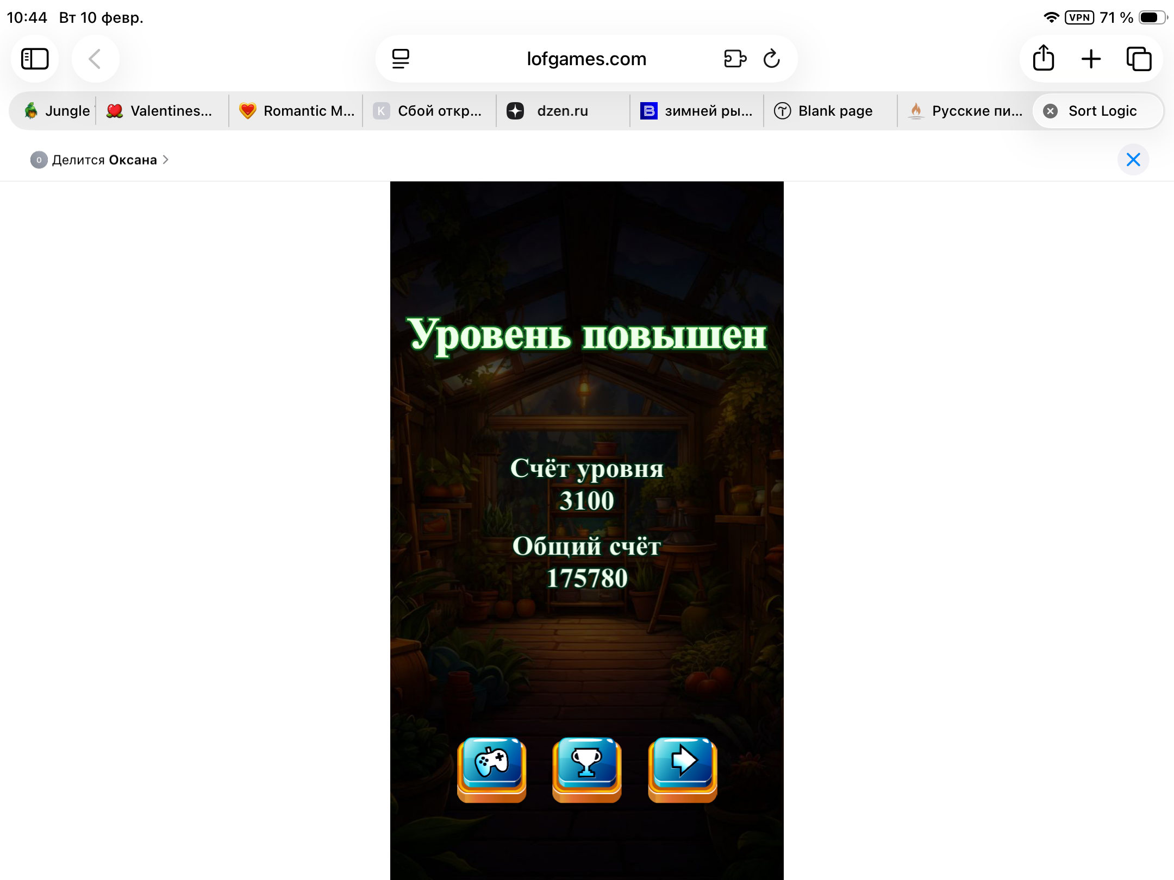Viewport: 1174px width, 880px height.
Task: Show the tab overview grid
Action: tap(1139, 59)
